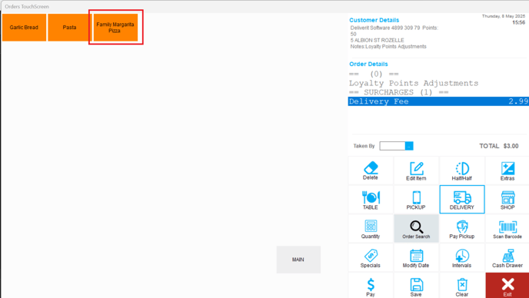Viewport: 529px width, 298px height.
Task: Open the Specials tag button
Action: (371, 258)
